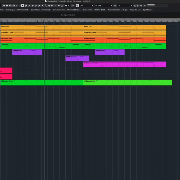180x180 pixels.
Task: Select the BA Scan Line Drums clip
Action: [x=124, y=64]
